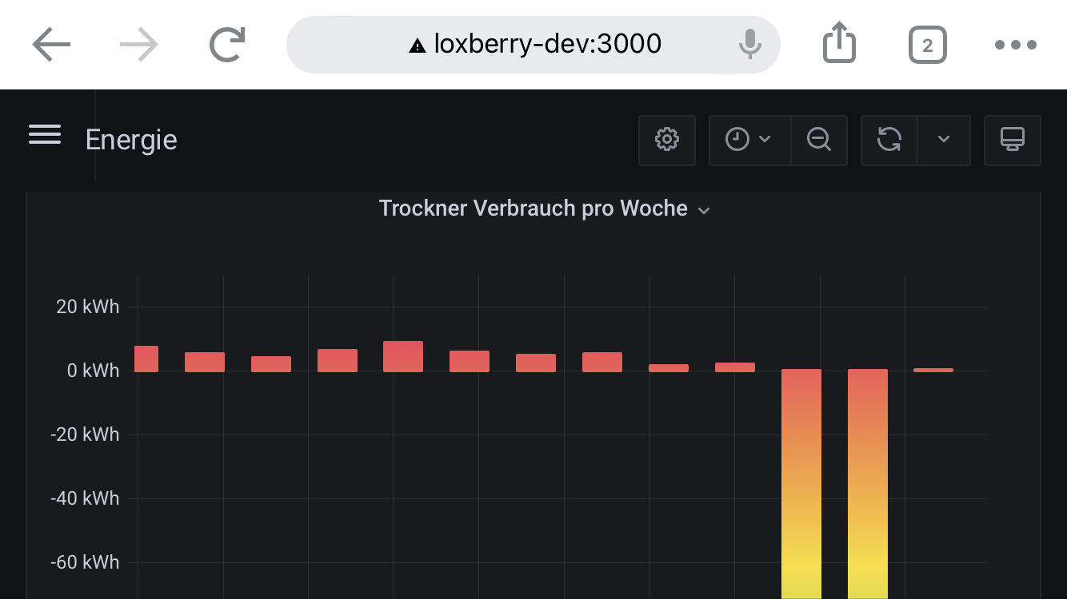Cycle the view mode monitor icon

pyautogui.click(x=1013, y=141)
